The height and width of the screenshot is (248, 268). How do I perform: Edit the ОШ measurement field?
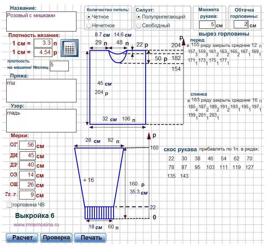[27, 185]
